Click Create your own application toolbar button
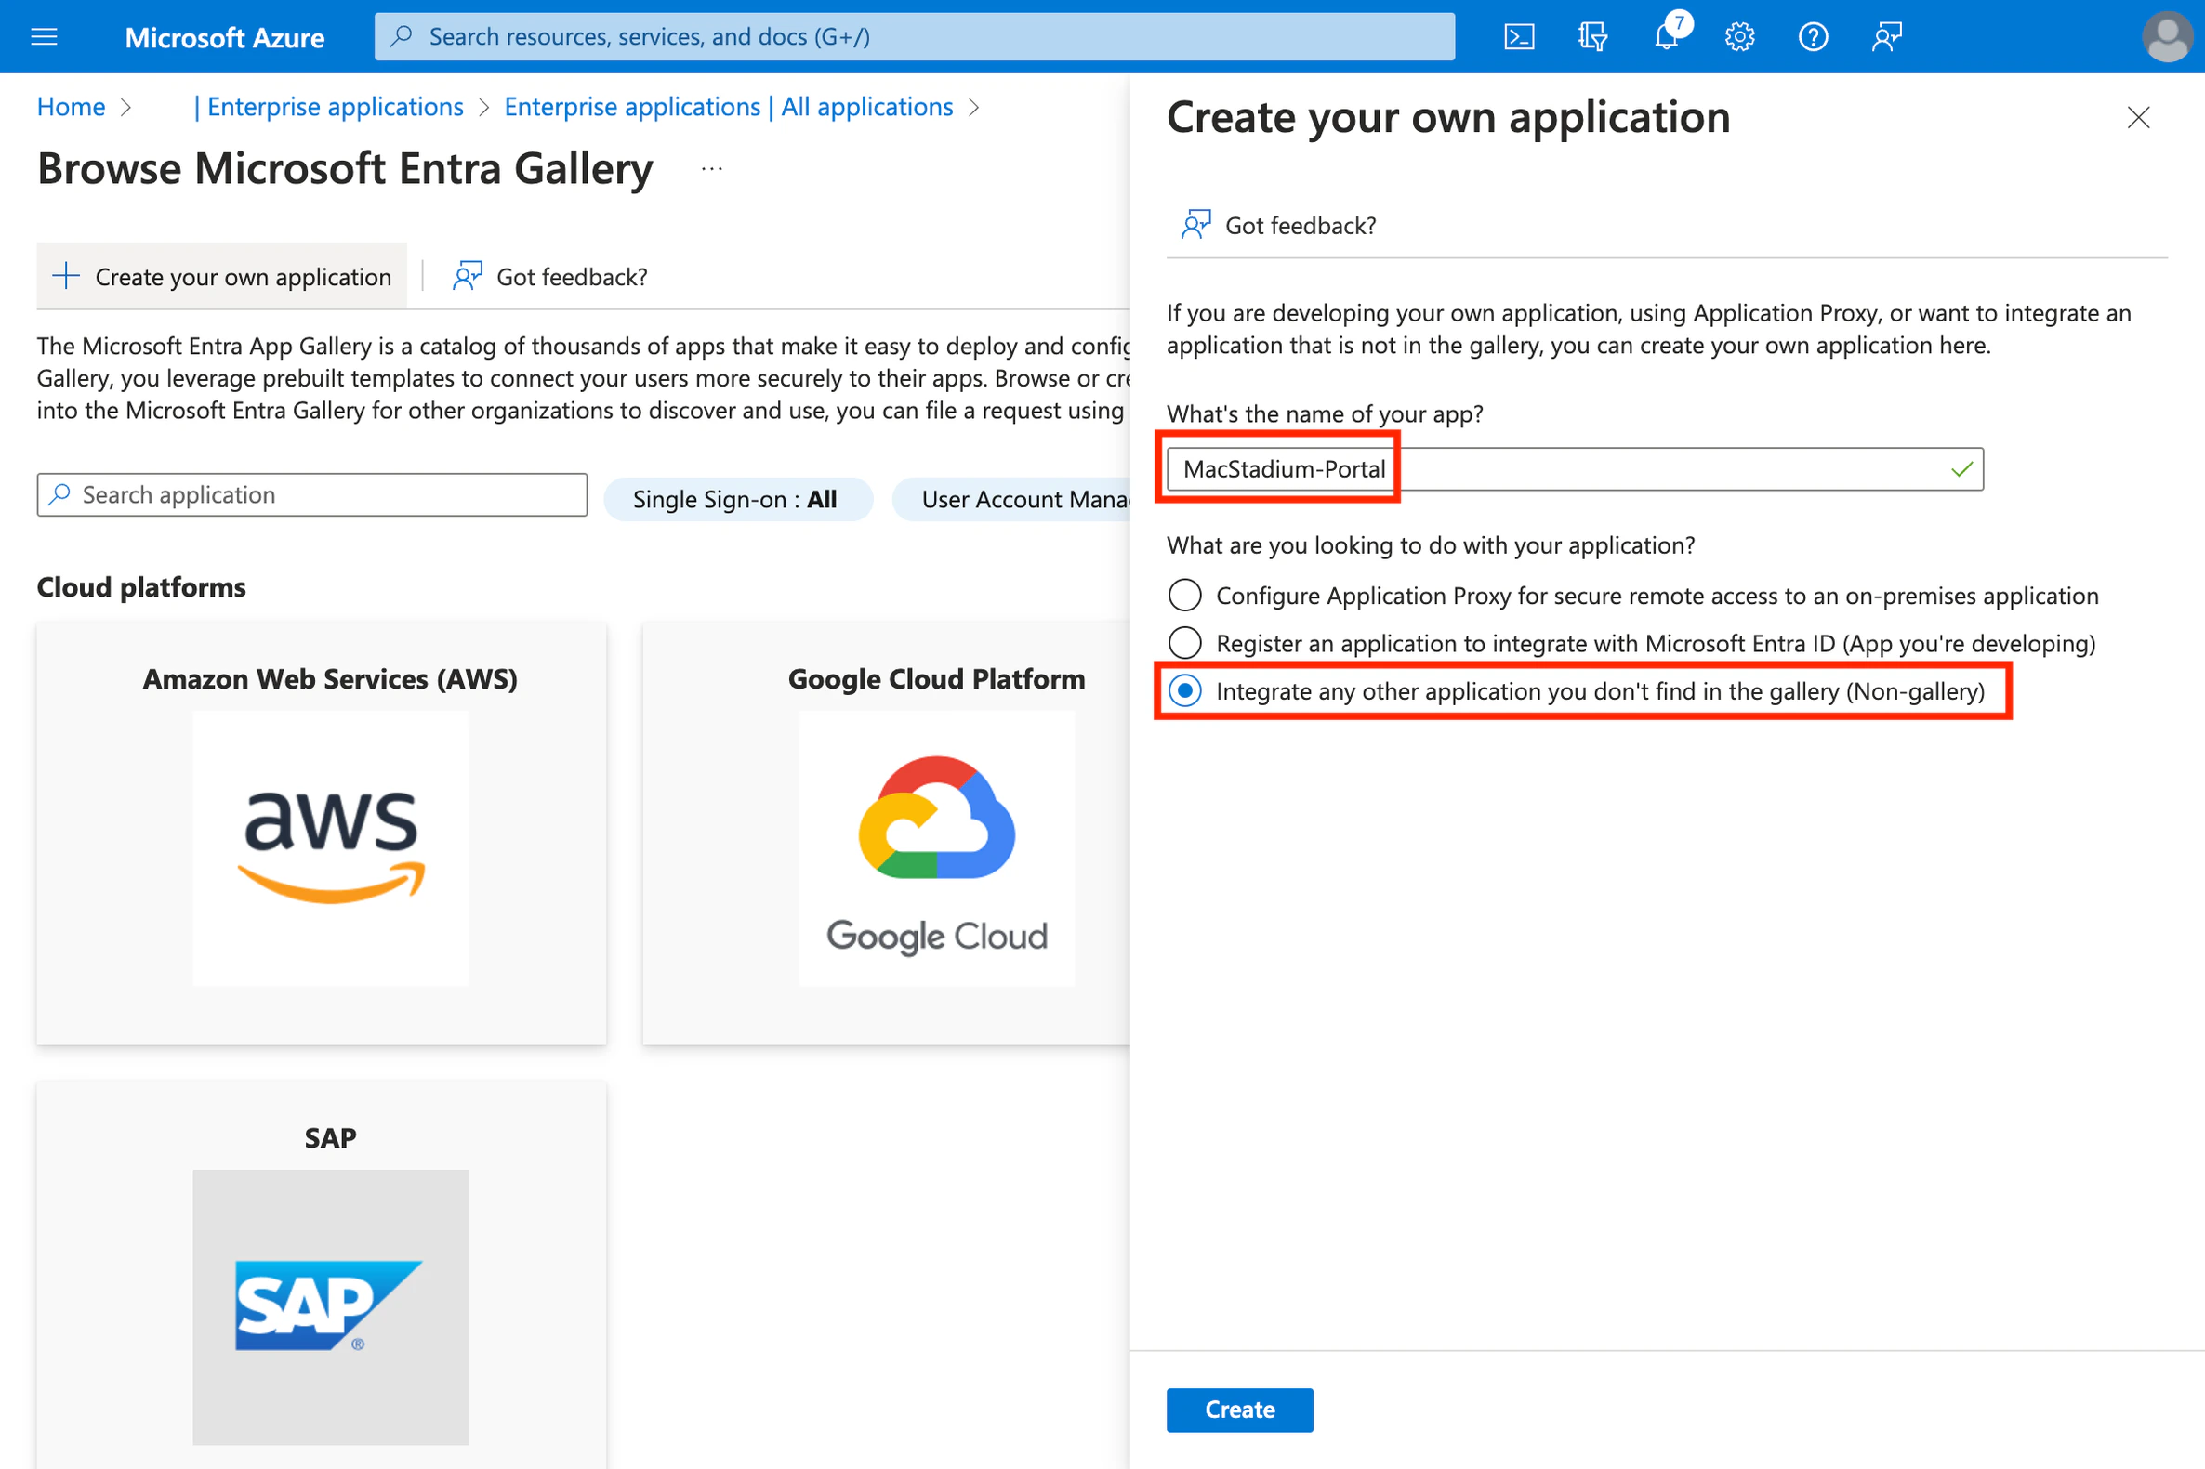The width and height of the screenshot is (2205, 1469). pyautogui.click(x=222, y=276)
